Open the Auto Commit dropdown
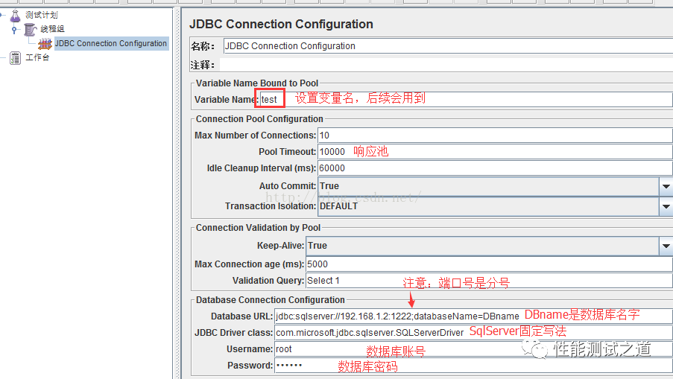The height and width of the screenshot is (379, 673). (x=666, y=186)
